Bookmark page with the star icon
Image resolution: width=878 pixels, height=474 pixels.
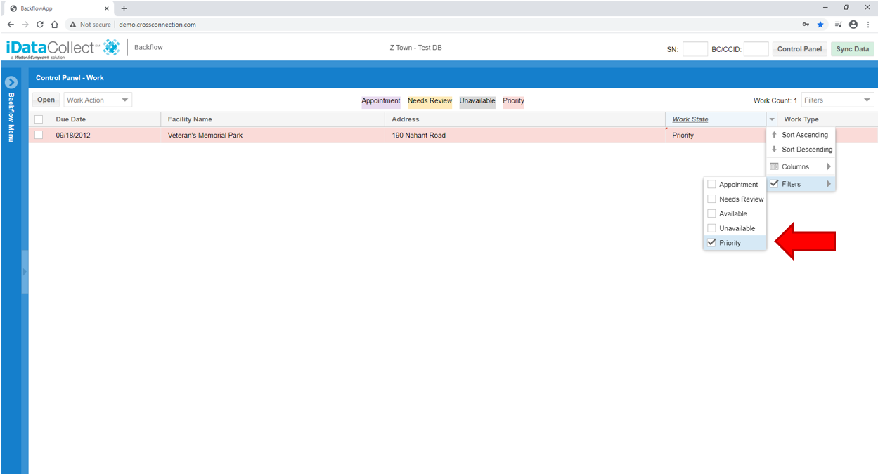[x=820, y=24]
